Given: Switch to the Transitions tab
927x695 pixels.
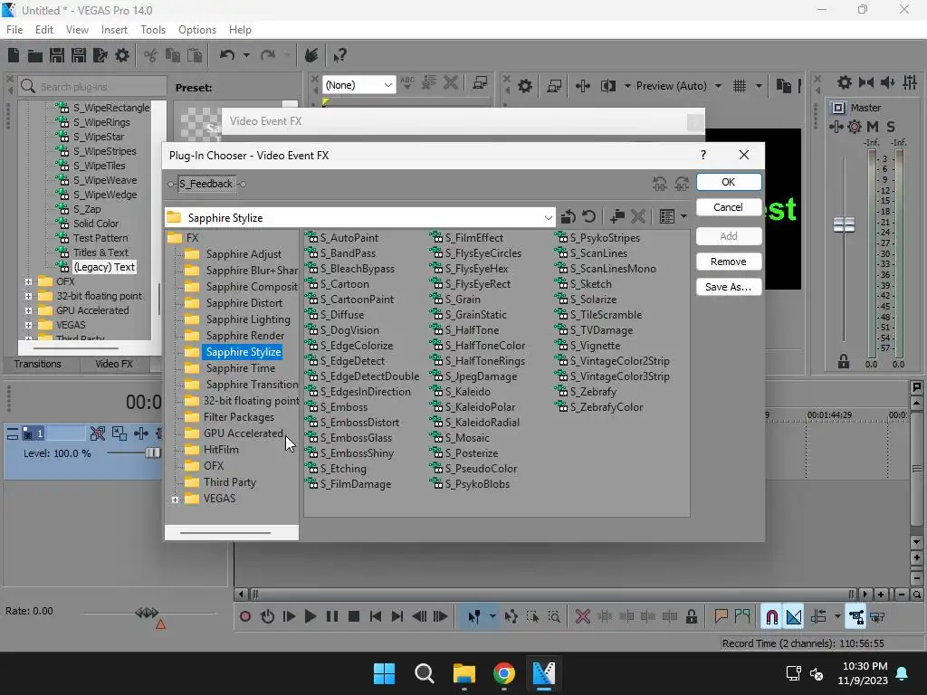Looking at the screenshot, I should [x=37, y=364].
